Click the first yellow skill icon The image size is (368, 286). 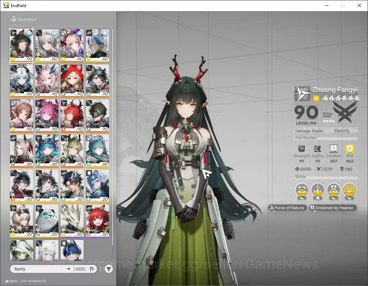point(302,189)
